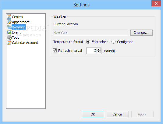The image size is (163, 124).
Task: Click the Temperature format label
Action: (x=68, y=42)
